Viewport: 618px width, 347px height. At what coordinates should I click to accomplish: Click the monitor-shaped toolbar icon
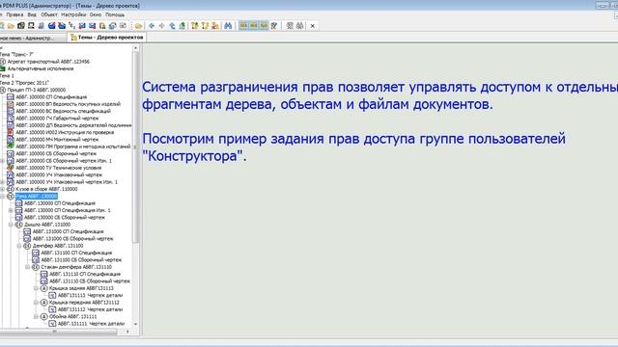pyautogui.click(x=31, y=26)
